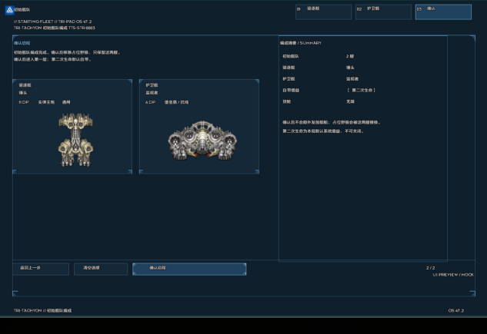Click the SUMMARY panel heading
Image resolution: width=487 pixels, height=334 pixels.
[301, 43]
